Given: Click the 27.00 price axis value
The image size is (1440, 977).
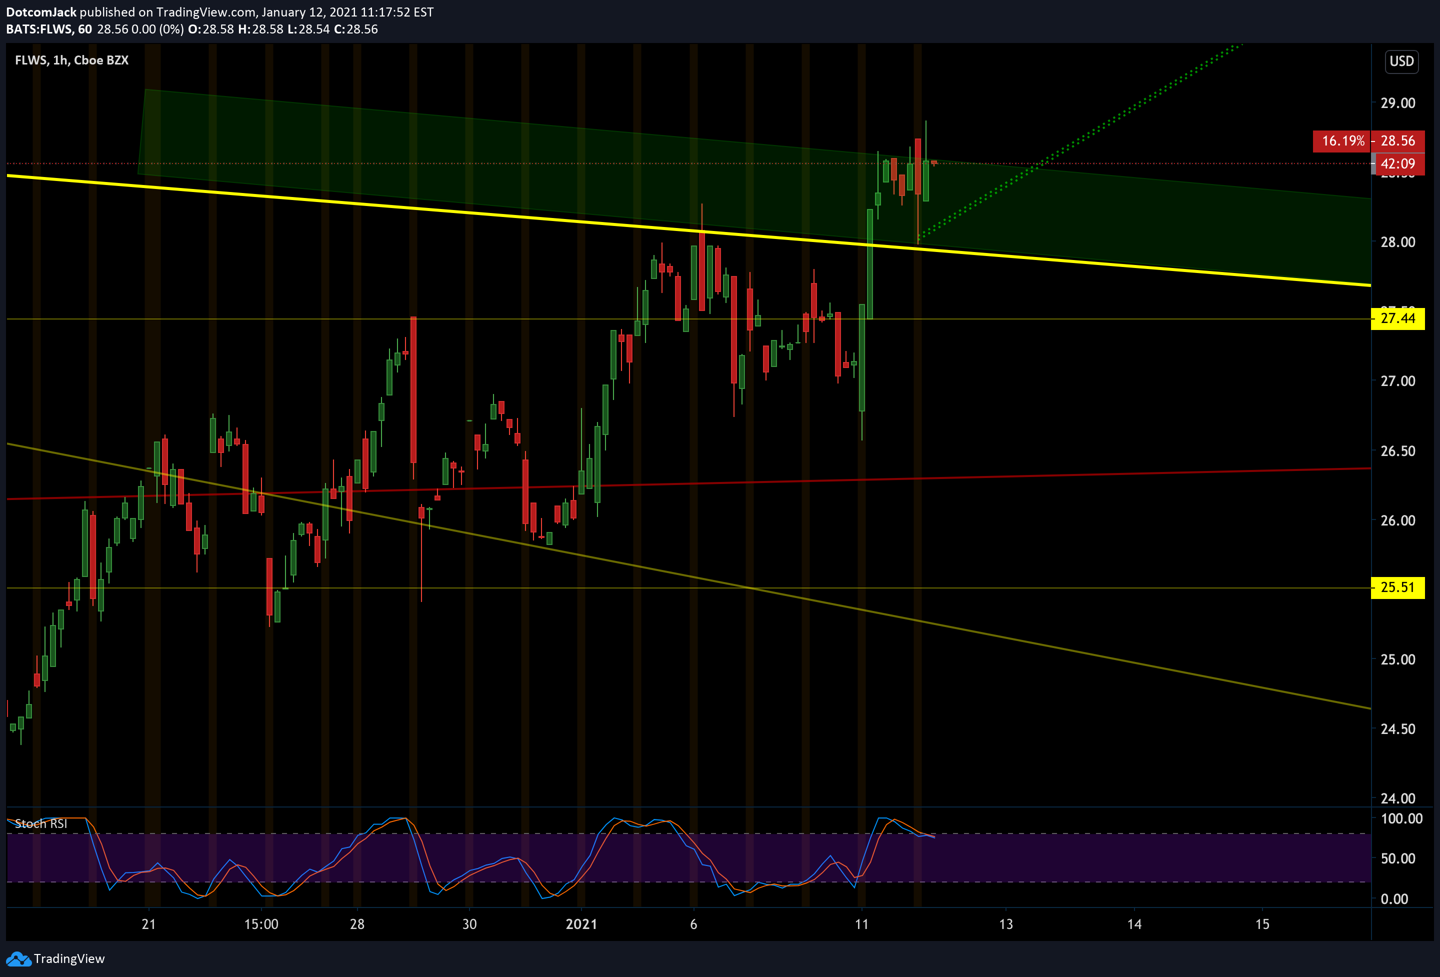Looking at the screenshot, I should tap(1398, 381).
